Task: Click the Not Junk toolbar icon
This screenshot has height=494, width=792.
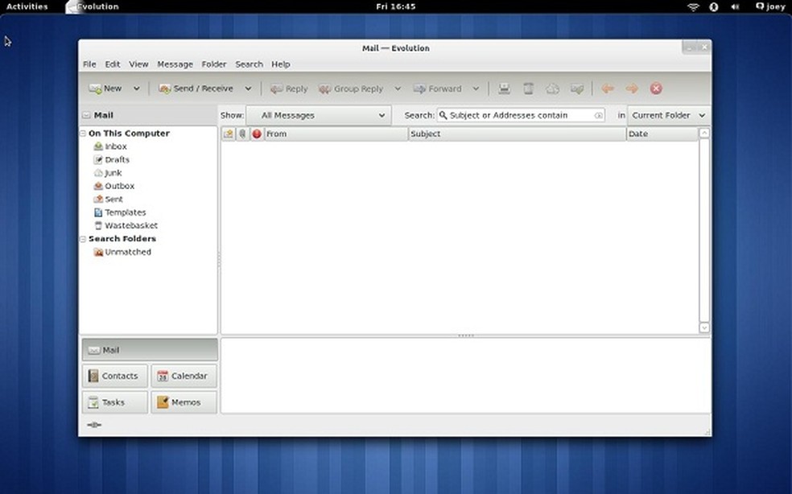Action: [x=576, y=89]
